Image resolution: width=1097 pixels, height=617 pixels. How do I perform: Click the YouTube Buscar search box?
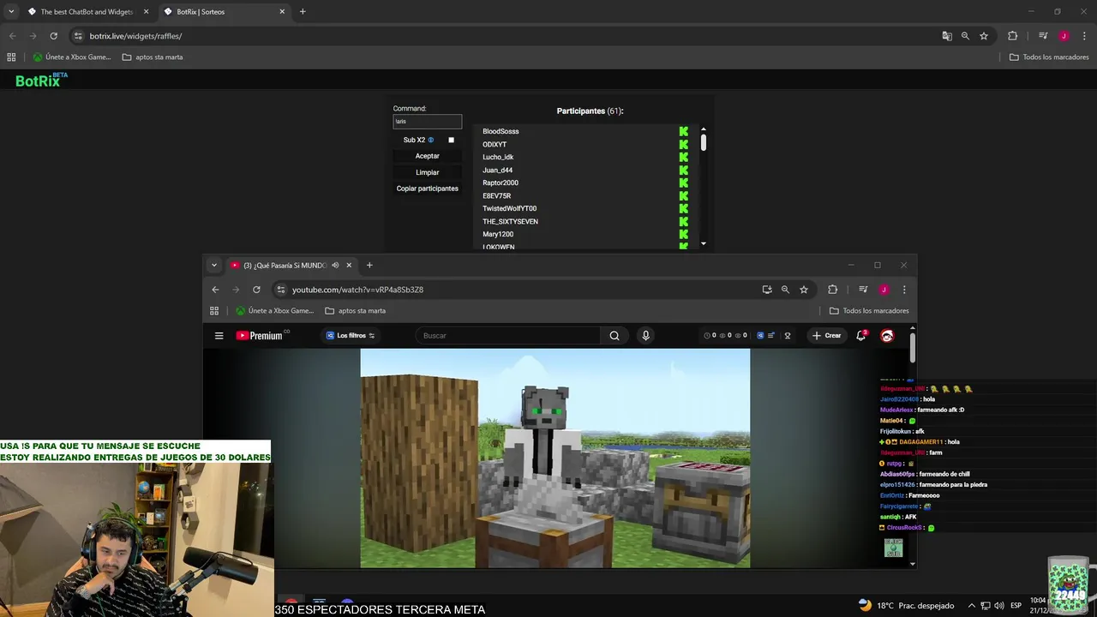tap(507, 336)
